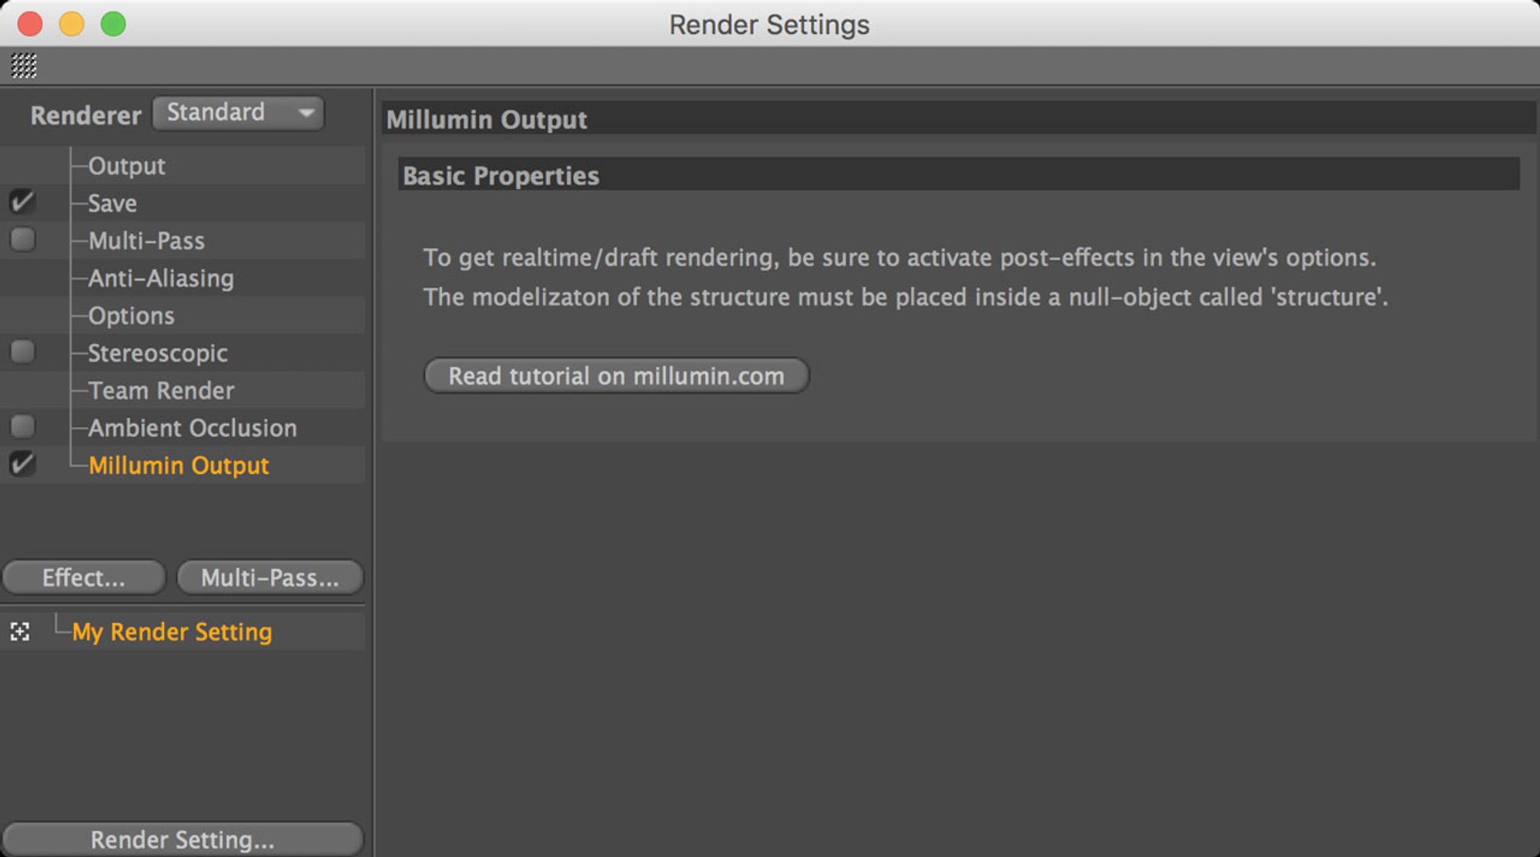Click the dotted grip icon in toolbar
This screenshot has width=1540, height=857.
coord(24,66)
